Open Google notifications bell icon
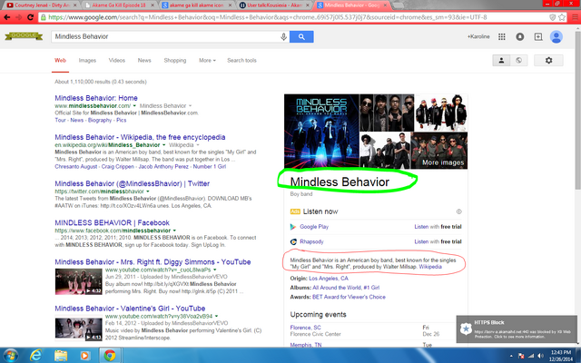The height and width of the screenshot is (363, 581). coord(520,36)
